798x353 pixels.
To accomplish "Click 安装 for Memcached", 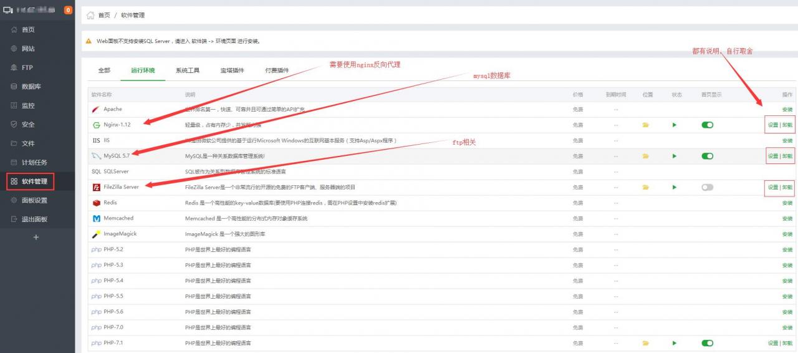I will pyautogui.click(x=787, y=218).
